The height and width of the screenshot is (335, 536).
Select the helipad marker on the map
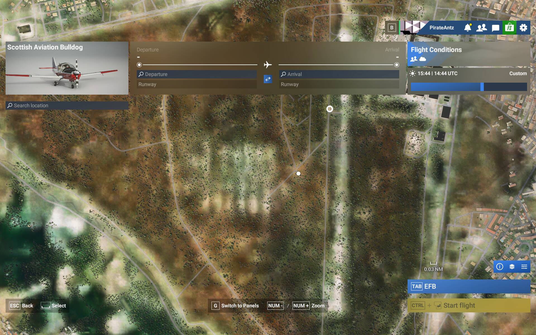click(x=330, y=109)
